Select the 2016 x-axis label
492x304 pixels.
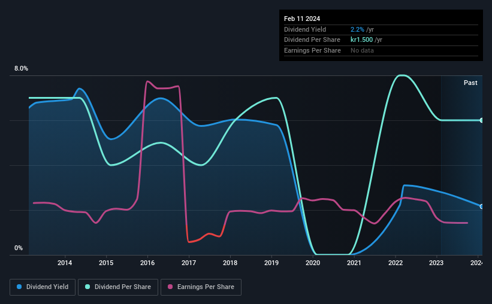pyautogui.click(x=147, y=263)
